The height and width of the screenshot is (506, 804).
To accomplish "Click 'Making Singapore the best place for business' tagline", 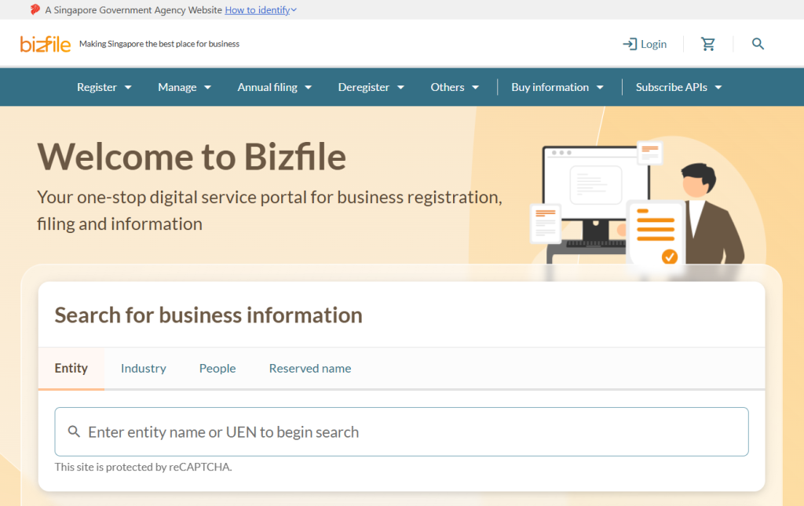I will [159, 44].
